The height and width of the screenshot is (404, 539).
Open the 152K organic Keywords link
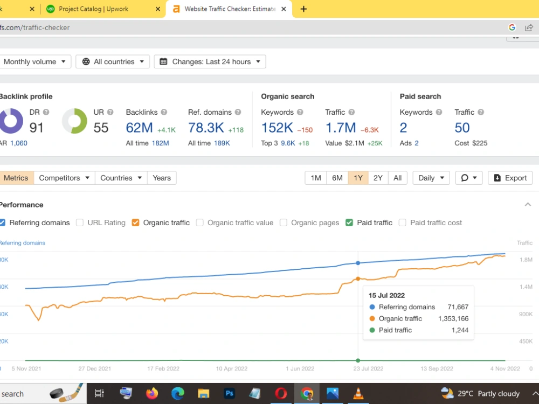[x=277, y=128]
